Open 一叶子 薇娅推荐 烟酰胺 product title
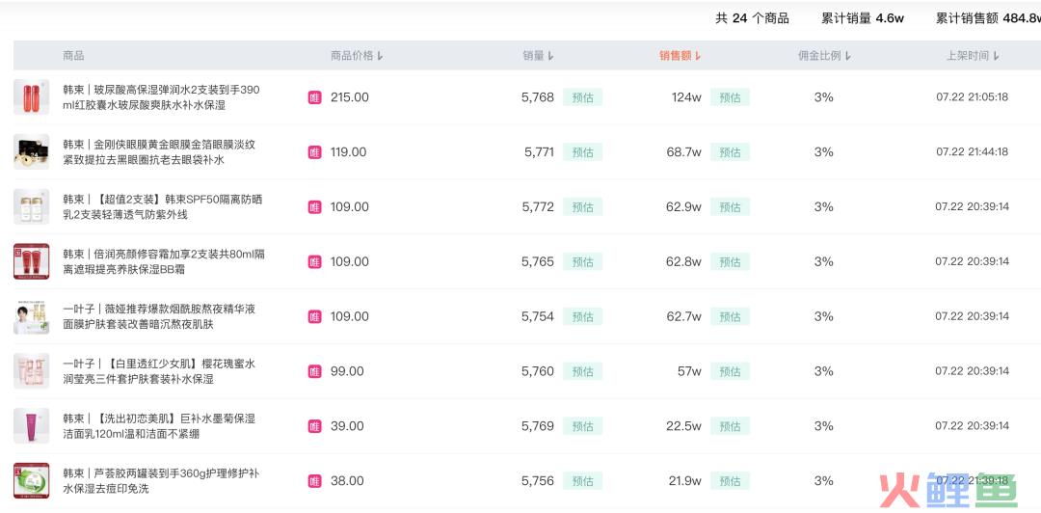Image resolution: width=1041 pixels, height=513 pixels. pyautogui.click(x=159, y=316)
